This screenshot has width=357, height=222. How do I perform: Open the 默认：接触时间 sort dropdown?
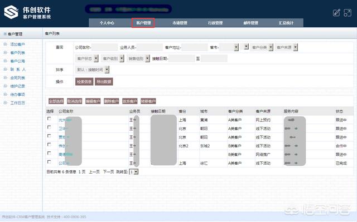point(92,70)
